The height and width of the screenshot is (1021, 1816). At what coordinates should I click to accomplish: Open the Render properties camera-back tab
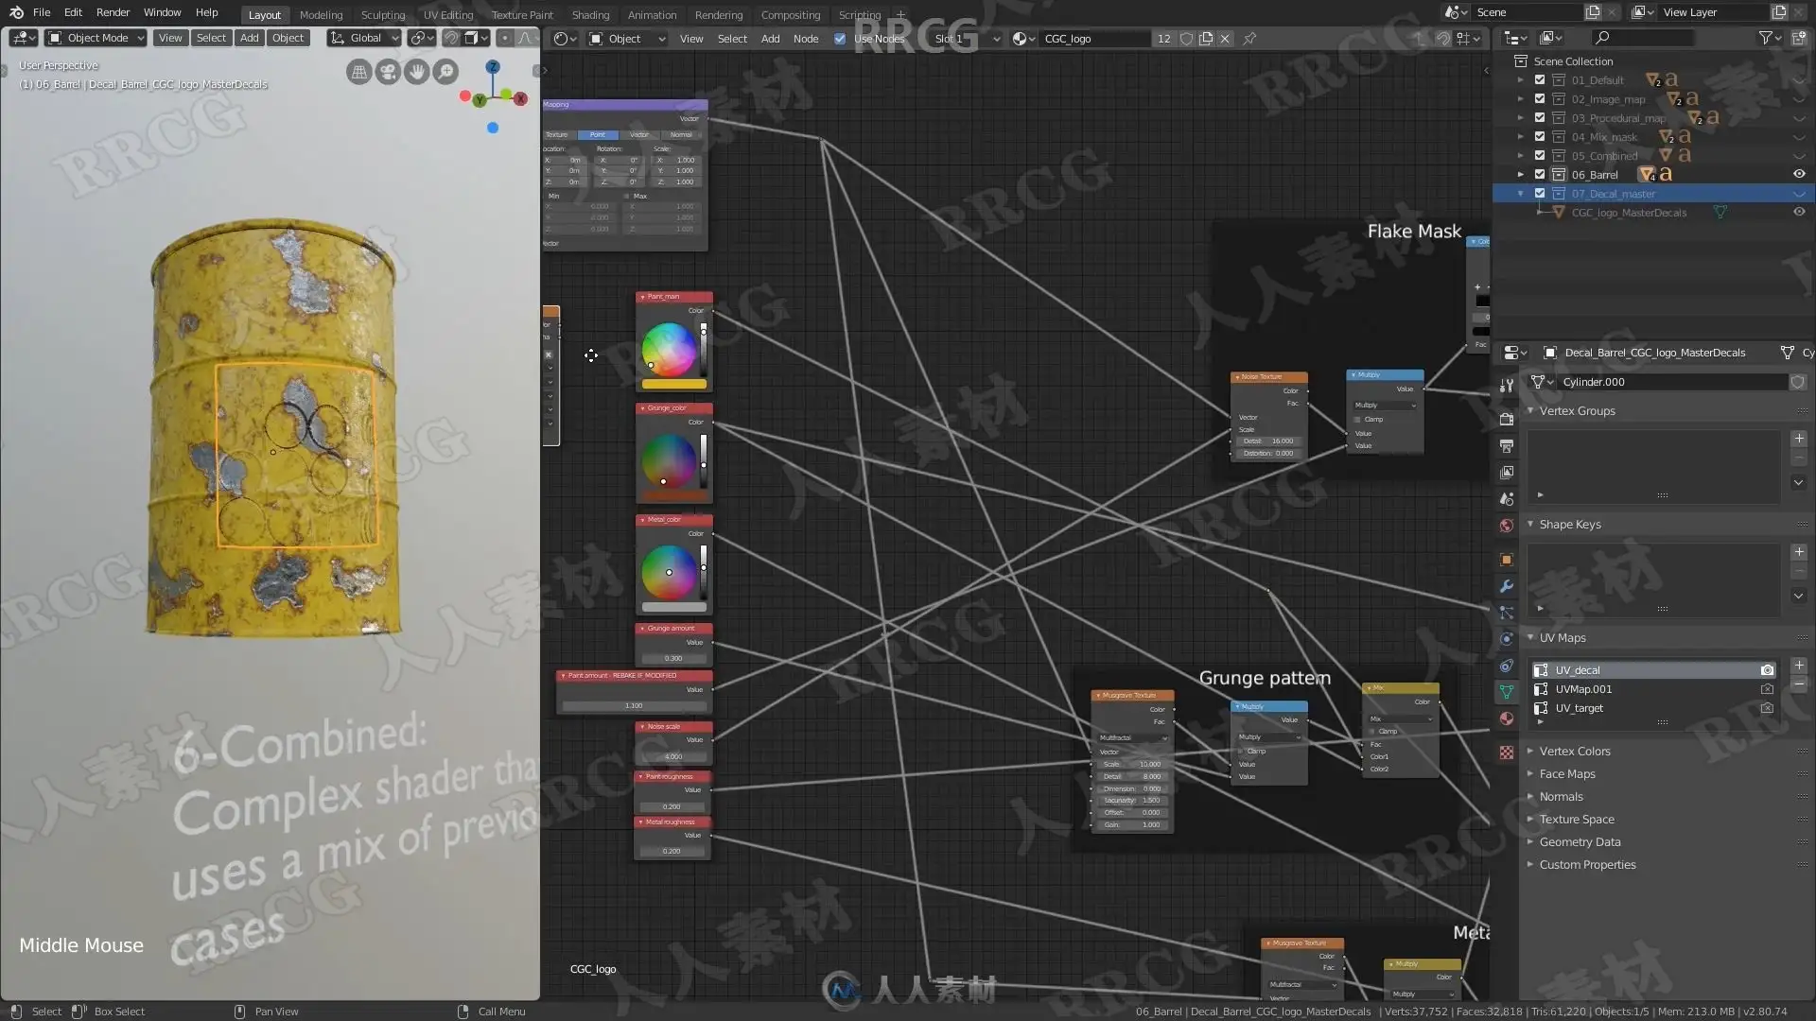pos(1507,419)
